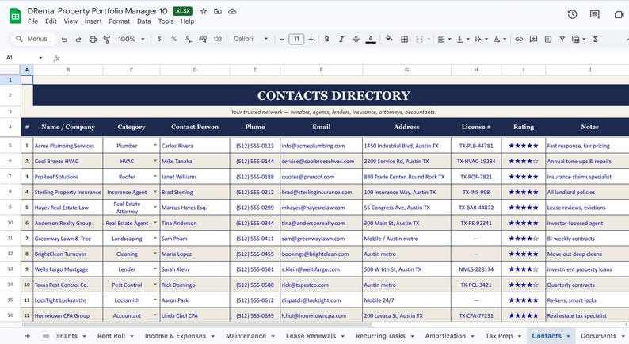Viewport: 629px width, 344px height.
Task: Open the text wrapping dropdown
Action: coord(481,40)
